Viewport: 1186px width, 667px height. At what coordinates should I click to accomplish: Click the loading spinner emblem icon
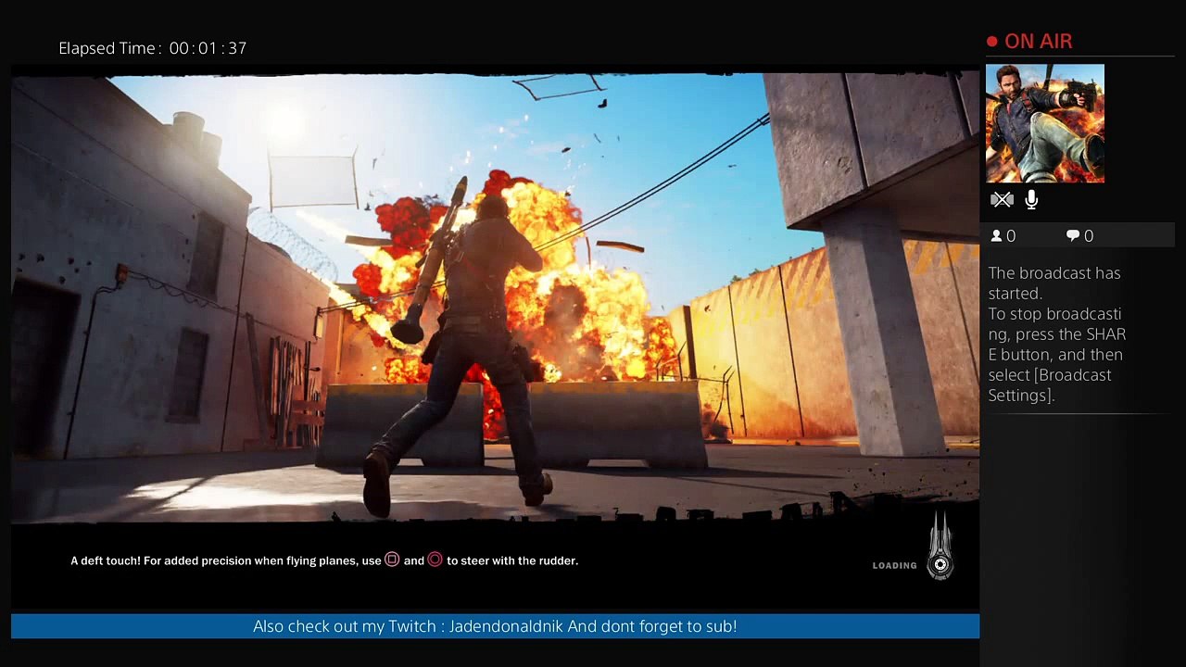(x=940, y=547)
